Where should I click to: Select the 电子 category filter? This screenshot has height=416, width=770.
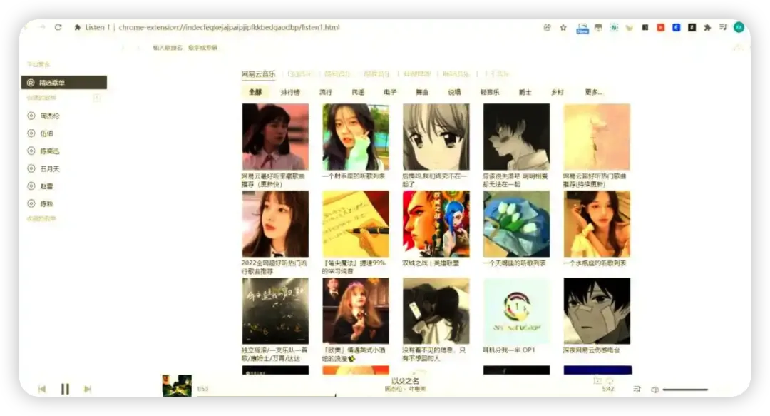pyautogui.click(x=390, y=92)
